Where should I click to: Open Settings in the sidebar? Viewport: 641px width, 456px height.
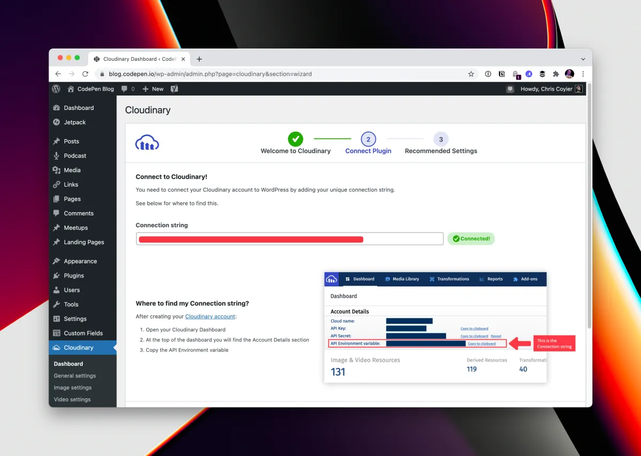75,319
